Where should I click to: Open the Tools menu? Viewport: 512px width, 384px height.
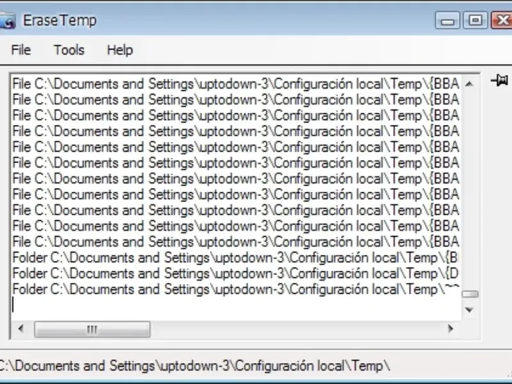tap(69, 50)
